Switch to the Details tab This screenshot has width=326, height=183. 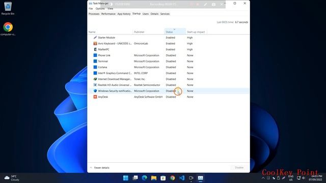(154, 14)
